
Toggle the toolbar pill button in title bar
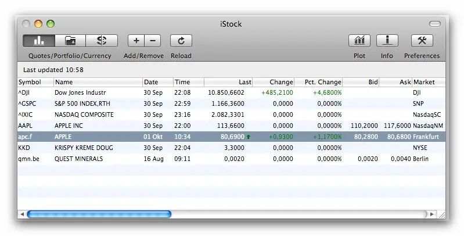point(435,24)
